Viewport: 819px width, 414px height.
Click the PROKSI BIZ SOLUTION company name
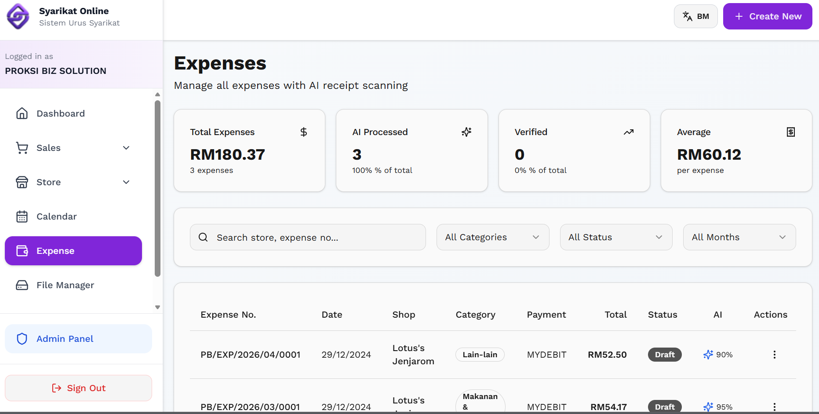click(x=55, y=71)
